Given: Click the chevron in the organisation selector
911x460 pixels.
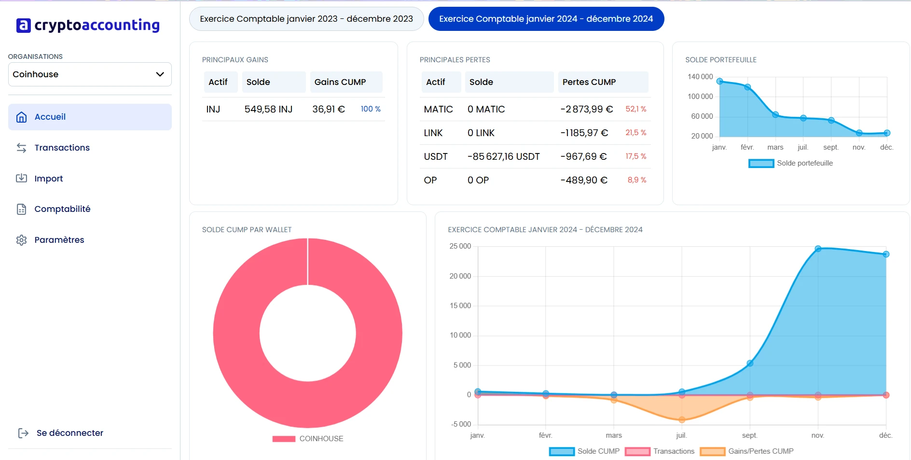Looking at the screenshot, I should [x=160, y=74].
